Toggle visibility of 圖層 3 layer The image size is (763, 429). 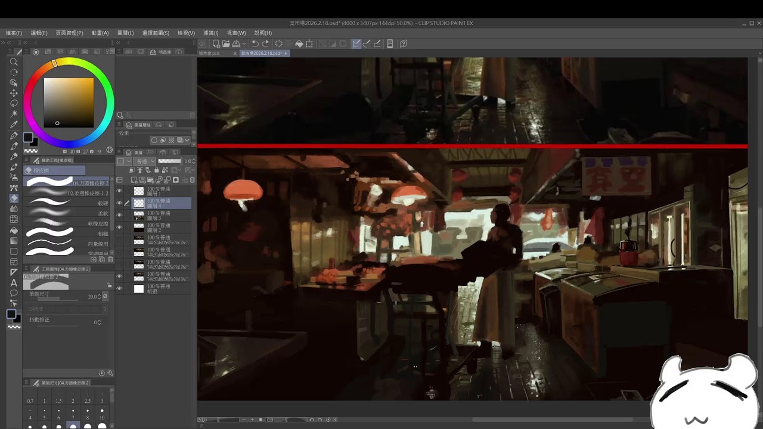click(x=119, y=215)
